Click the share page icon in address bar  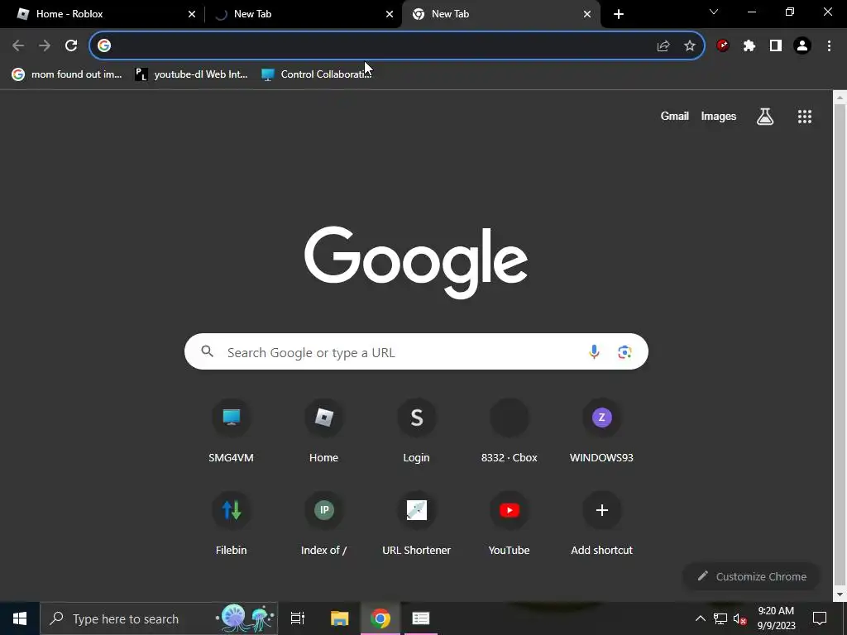(x=663, y=46)
